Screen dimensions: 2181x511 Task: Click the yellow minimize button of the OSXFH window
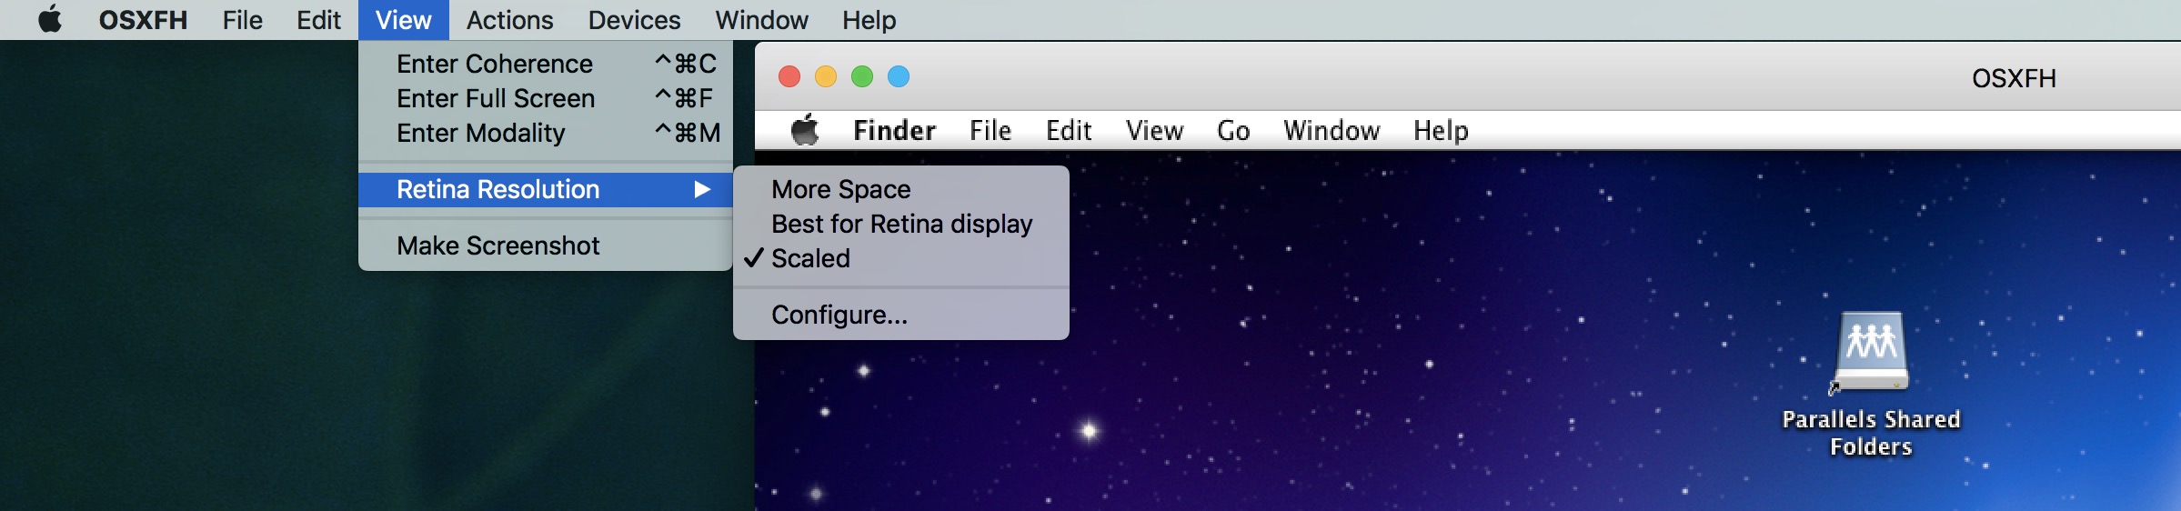(x=826, y=76)
